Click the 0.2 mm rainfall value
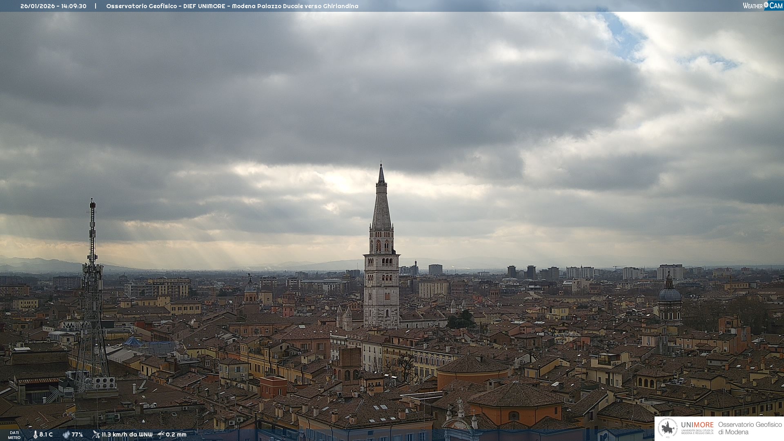 (x=176, y=434)
